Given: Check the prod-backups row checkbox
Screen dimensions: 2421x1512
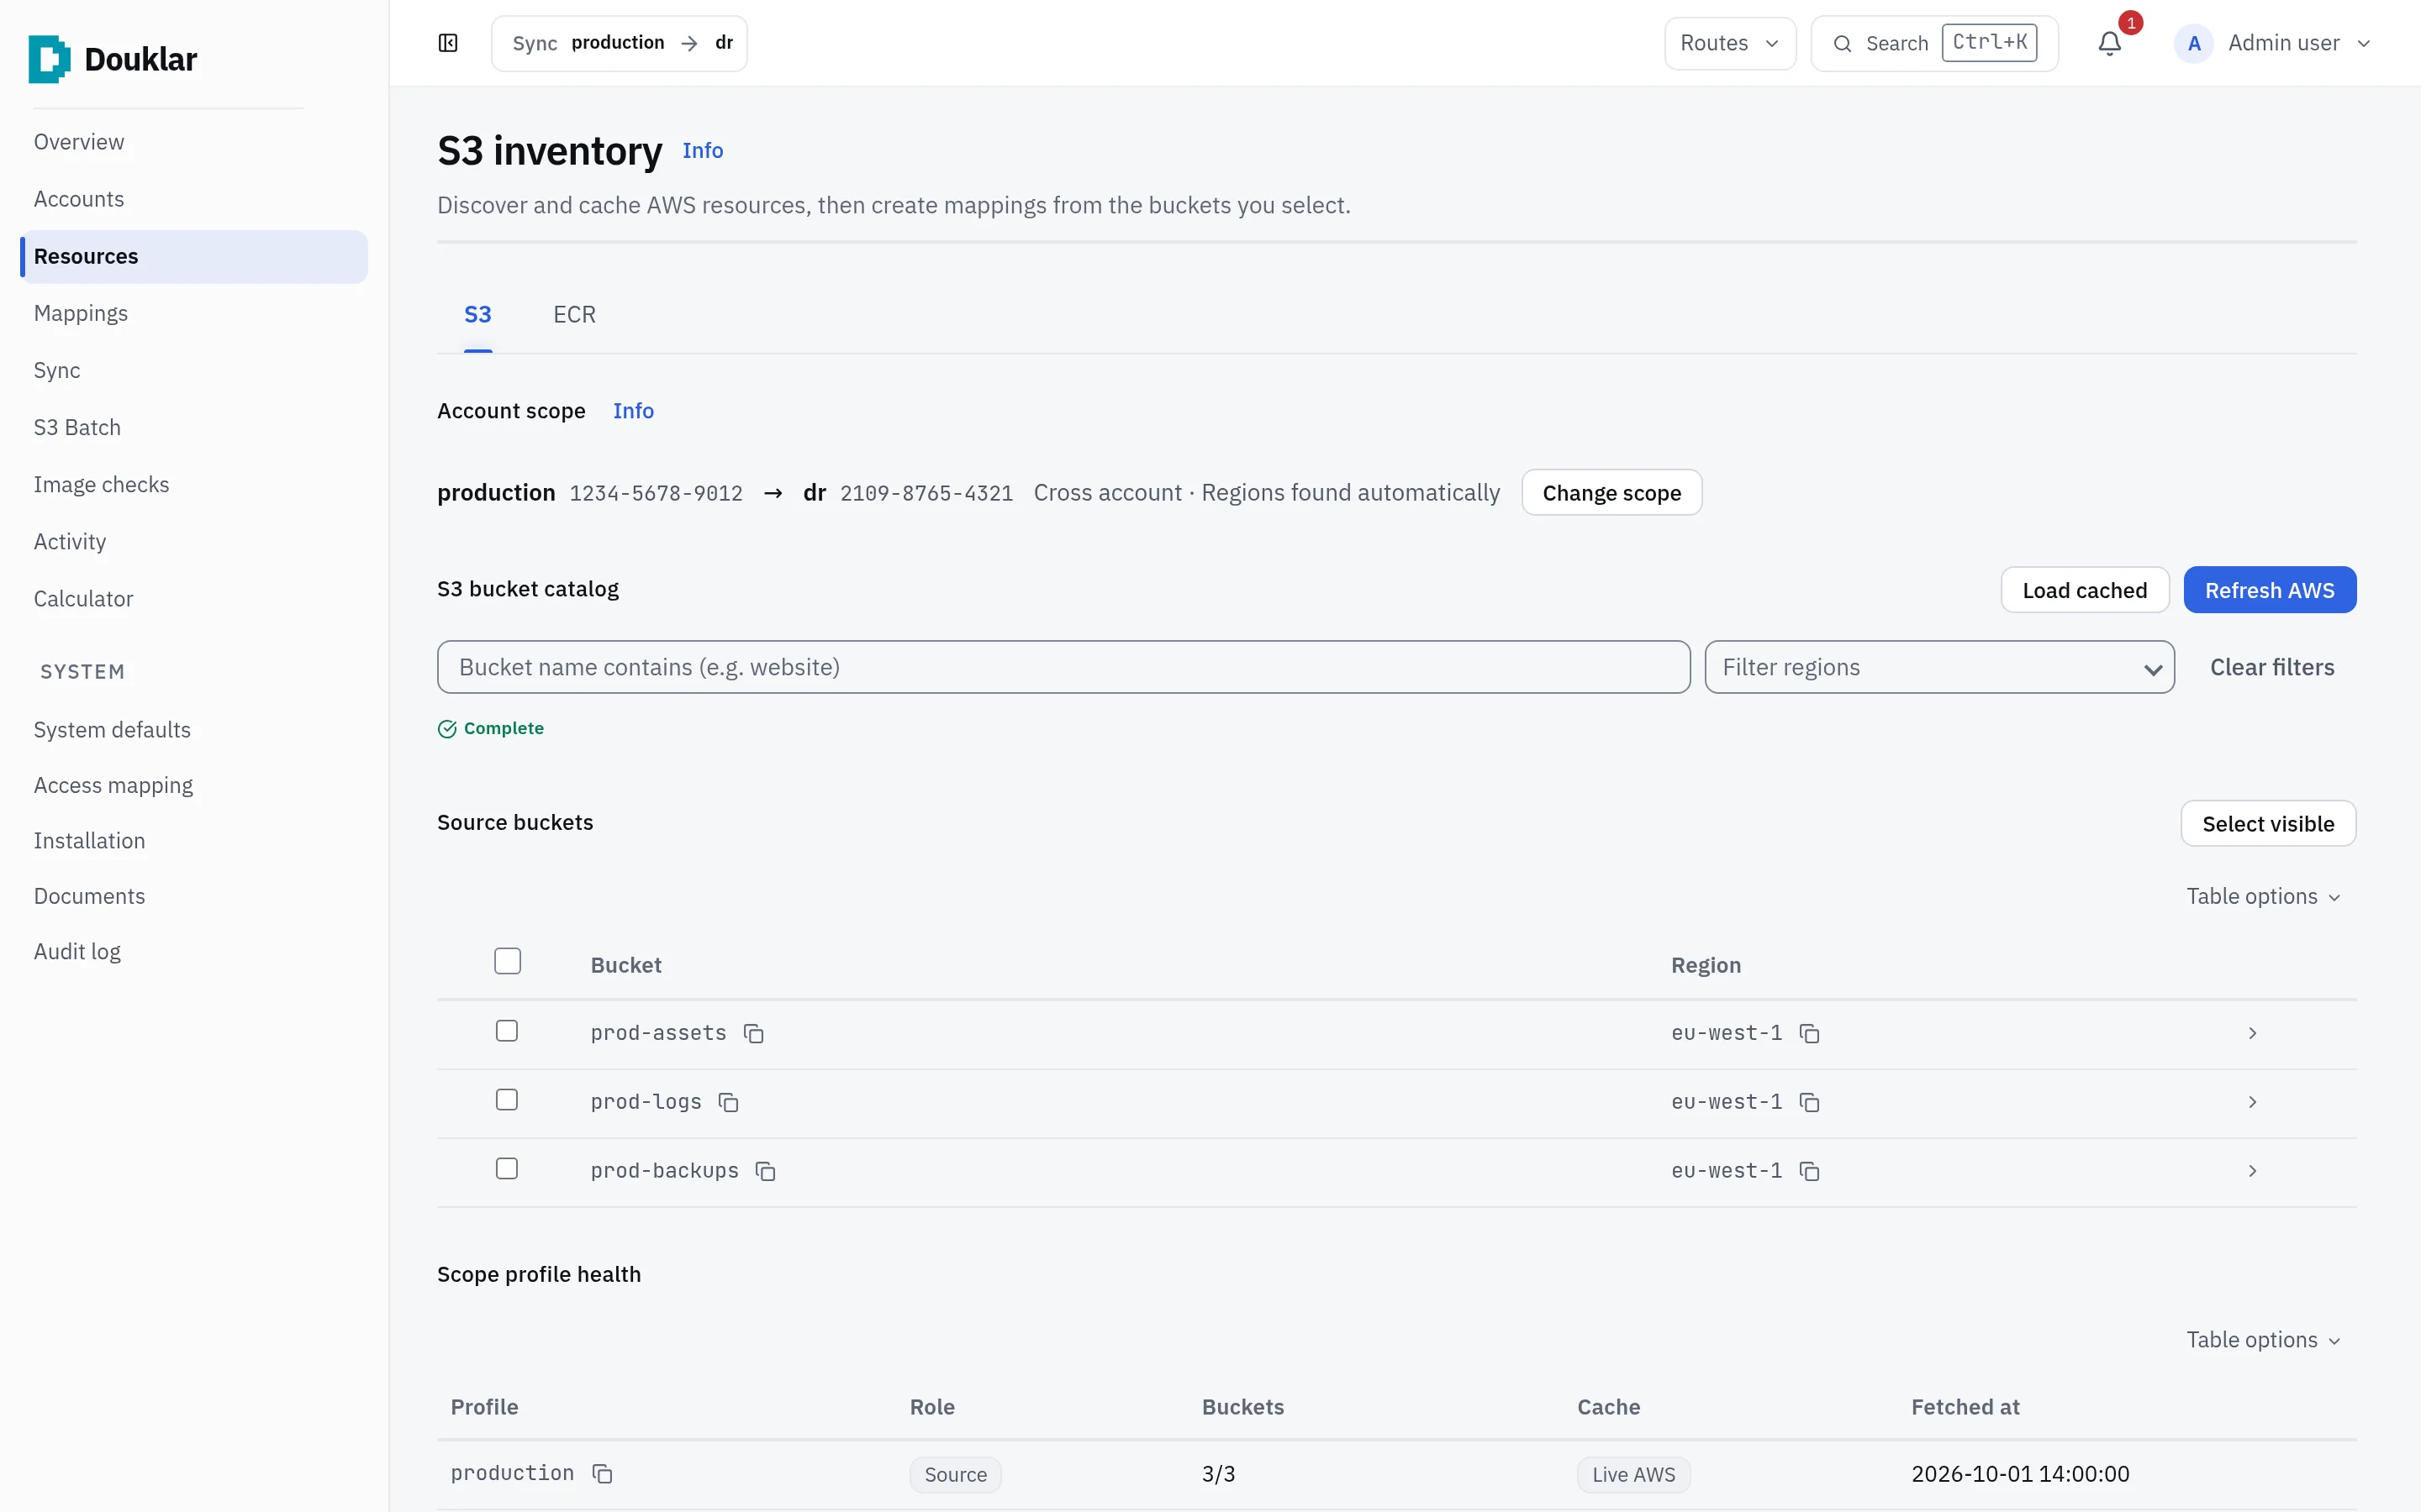Looking at the screenshot, I should (x=507, y=1169).
